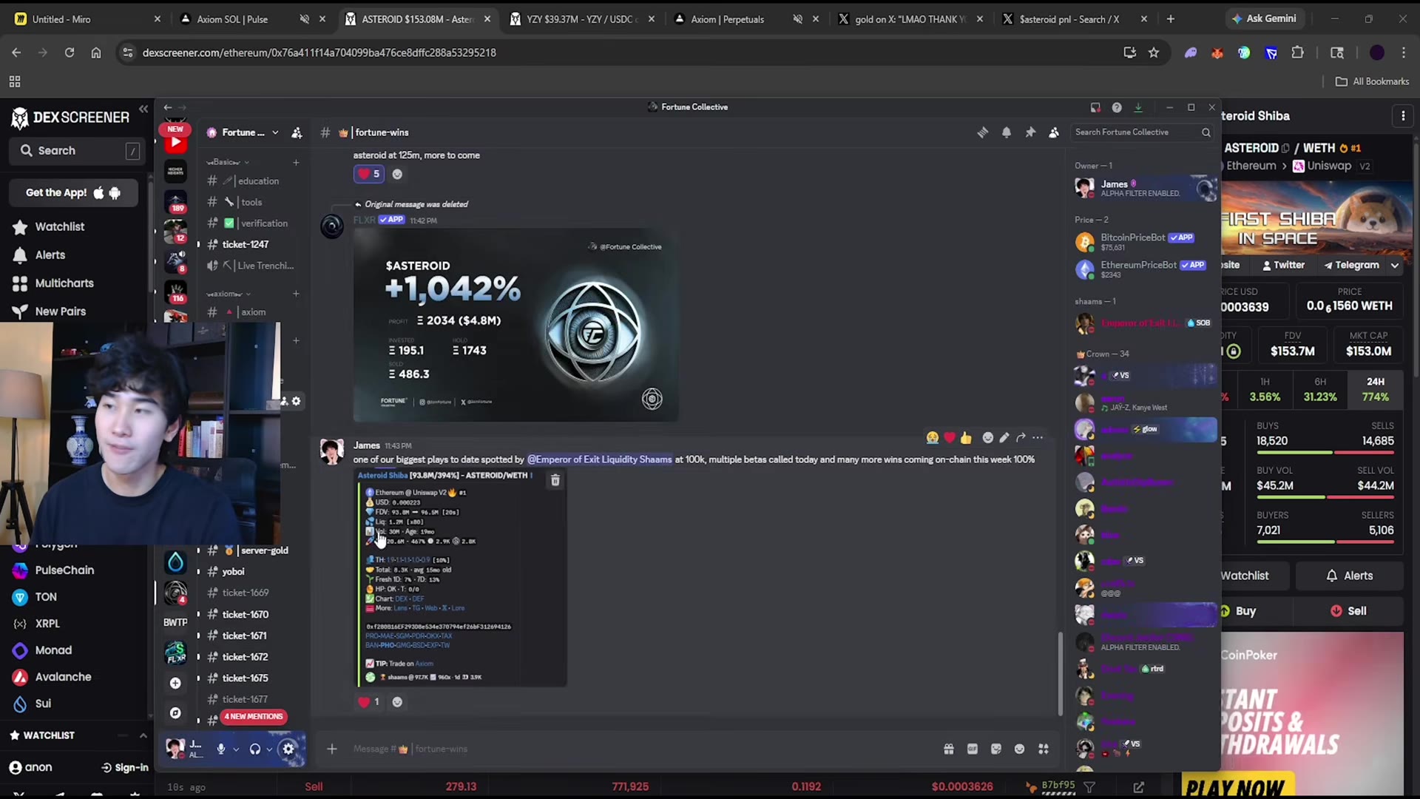Screen dimensions: 1420x799
Task: Toggle heart reaction with 1 count
Action: [369, 702]
